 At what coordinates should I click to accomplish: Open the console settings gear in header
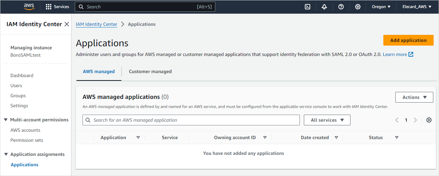(x=358, y=7)
